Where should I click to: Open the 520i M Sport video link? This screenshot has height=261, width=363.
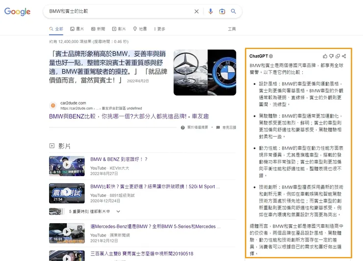pos(155,186)
